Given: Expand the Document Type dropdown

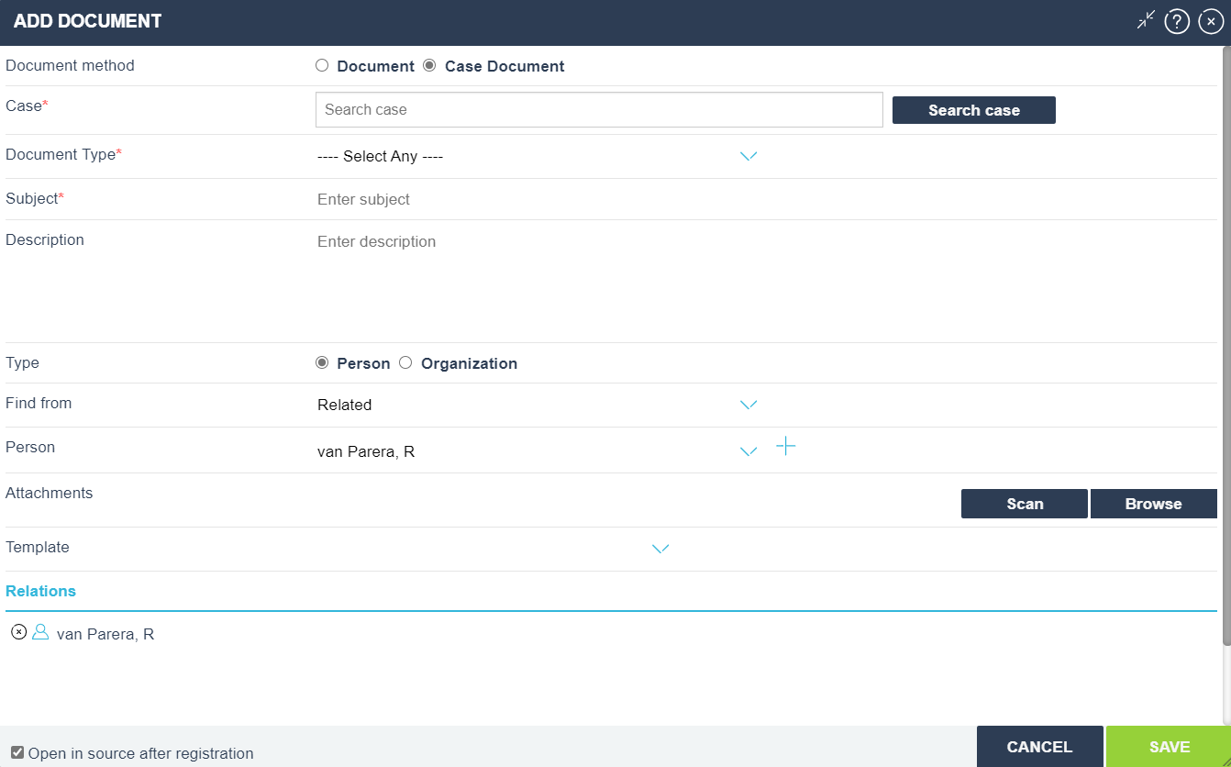Looking at the screenshot, I should (x=749, y=156).
